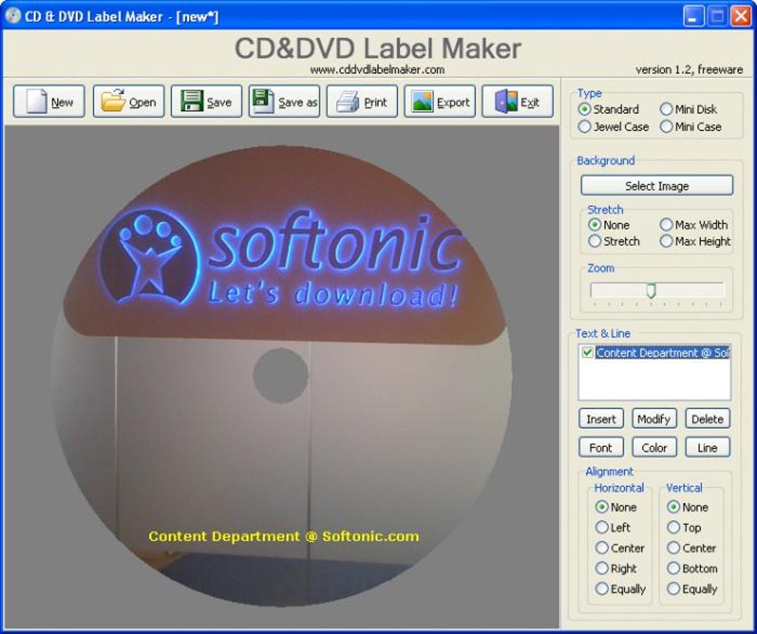Screen dimensions: 757x634
Task: Click the CD icon in title bar
Action: 13,16
